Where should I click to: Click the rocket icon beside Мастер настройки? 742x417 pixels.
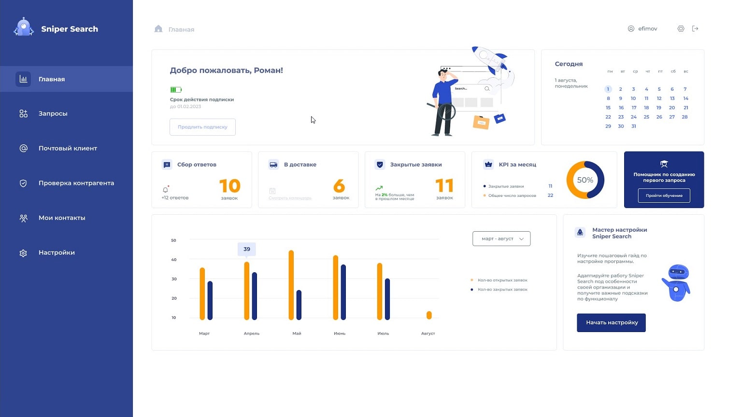click(580, 233)
